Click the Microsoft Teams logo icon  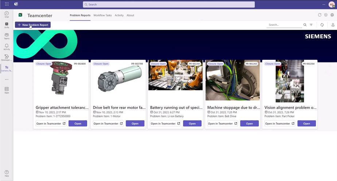16,4
